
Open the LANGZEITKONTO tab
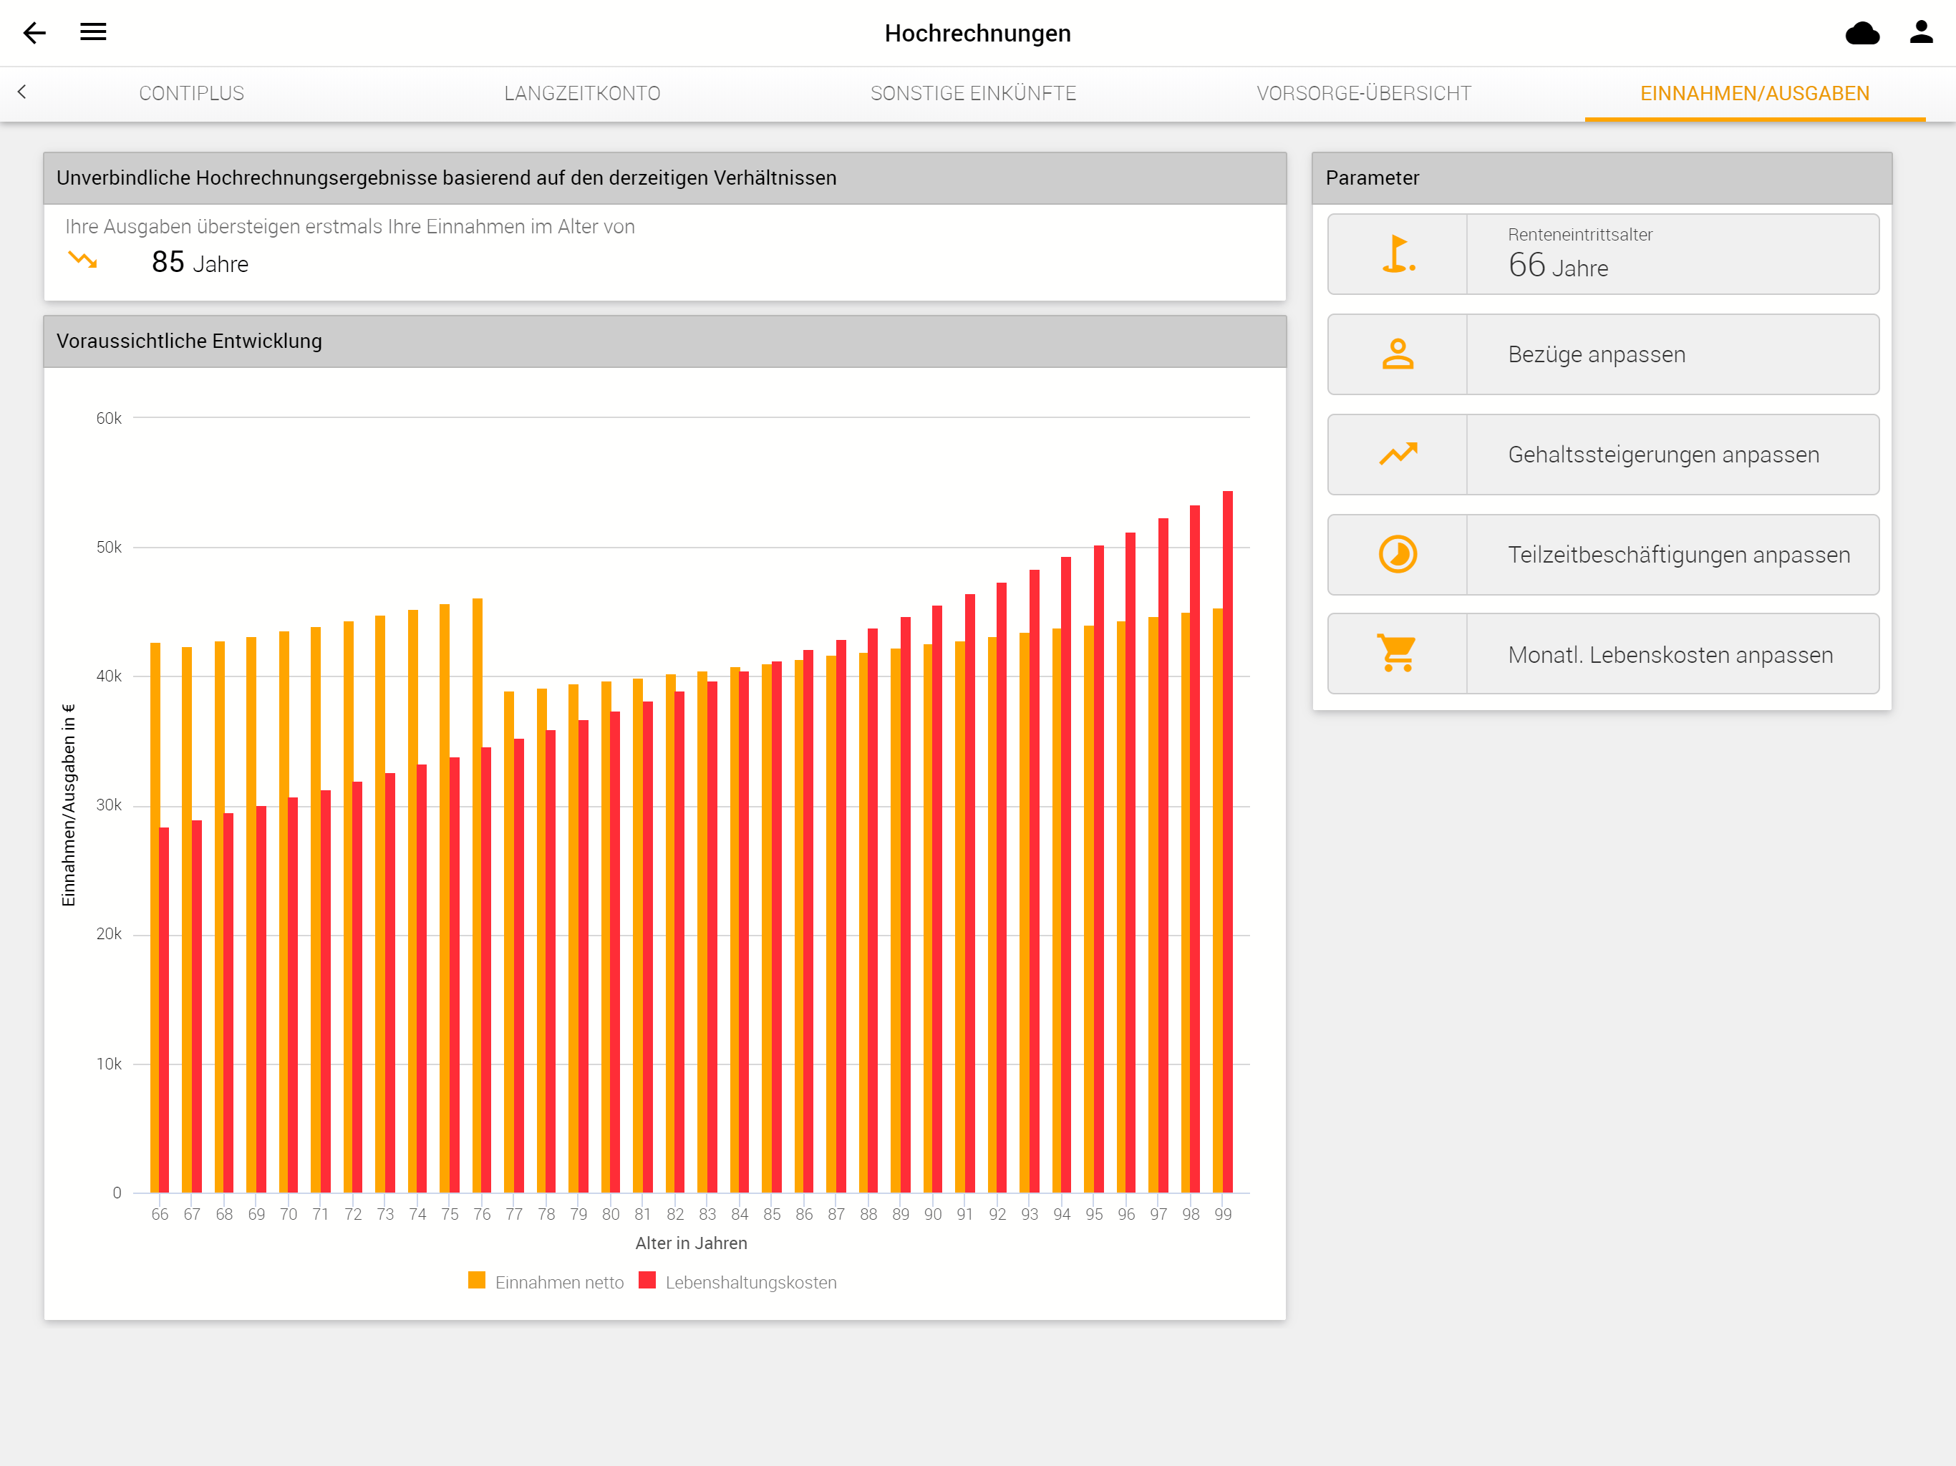[x=582, y=93]
